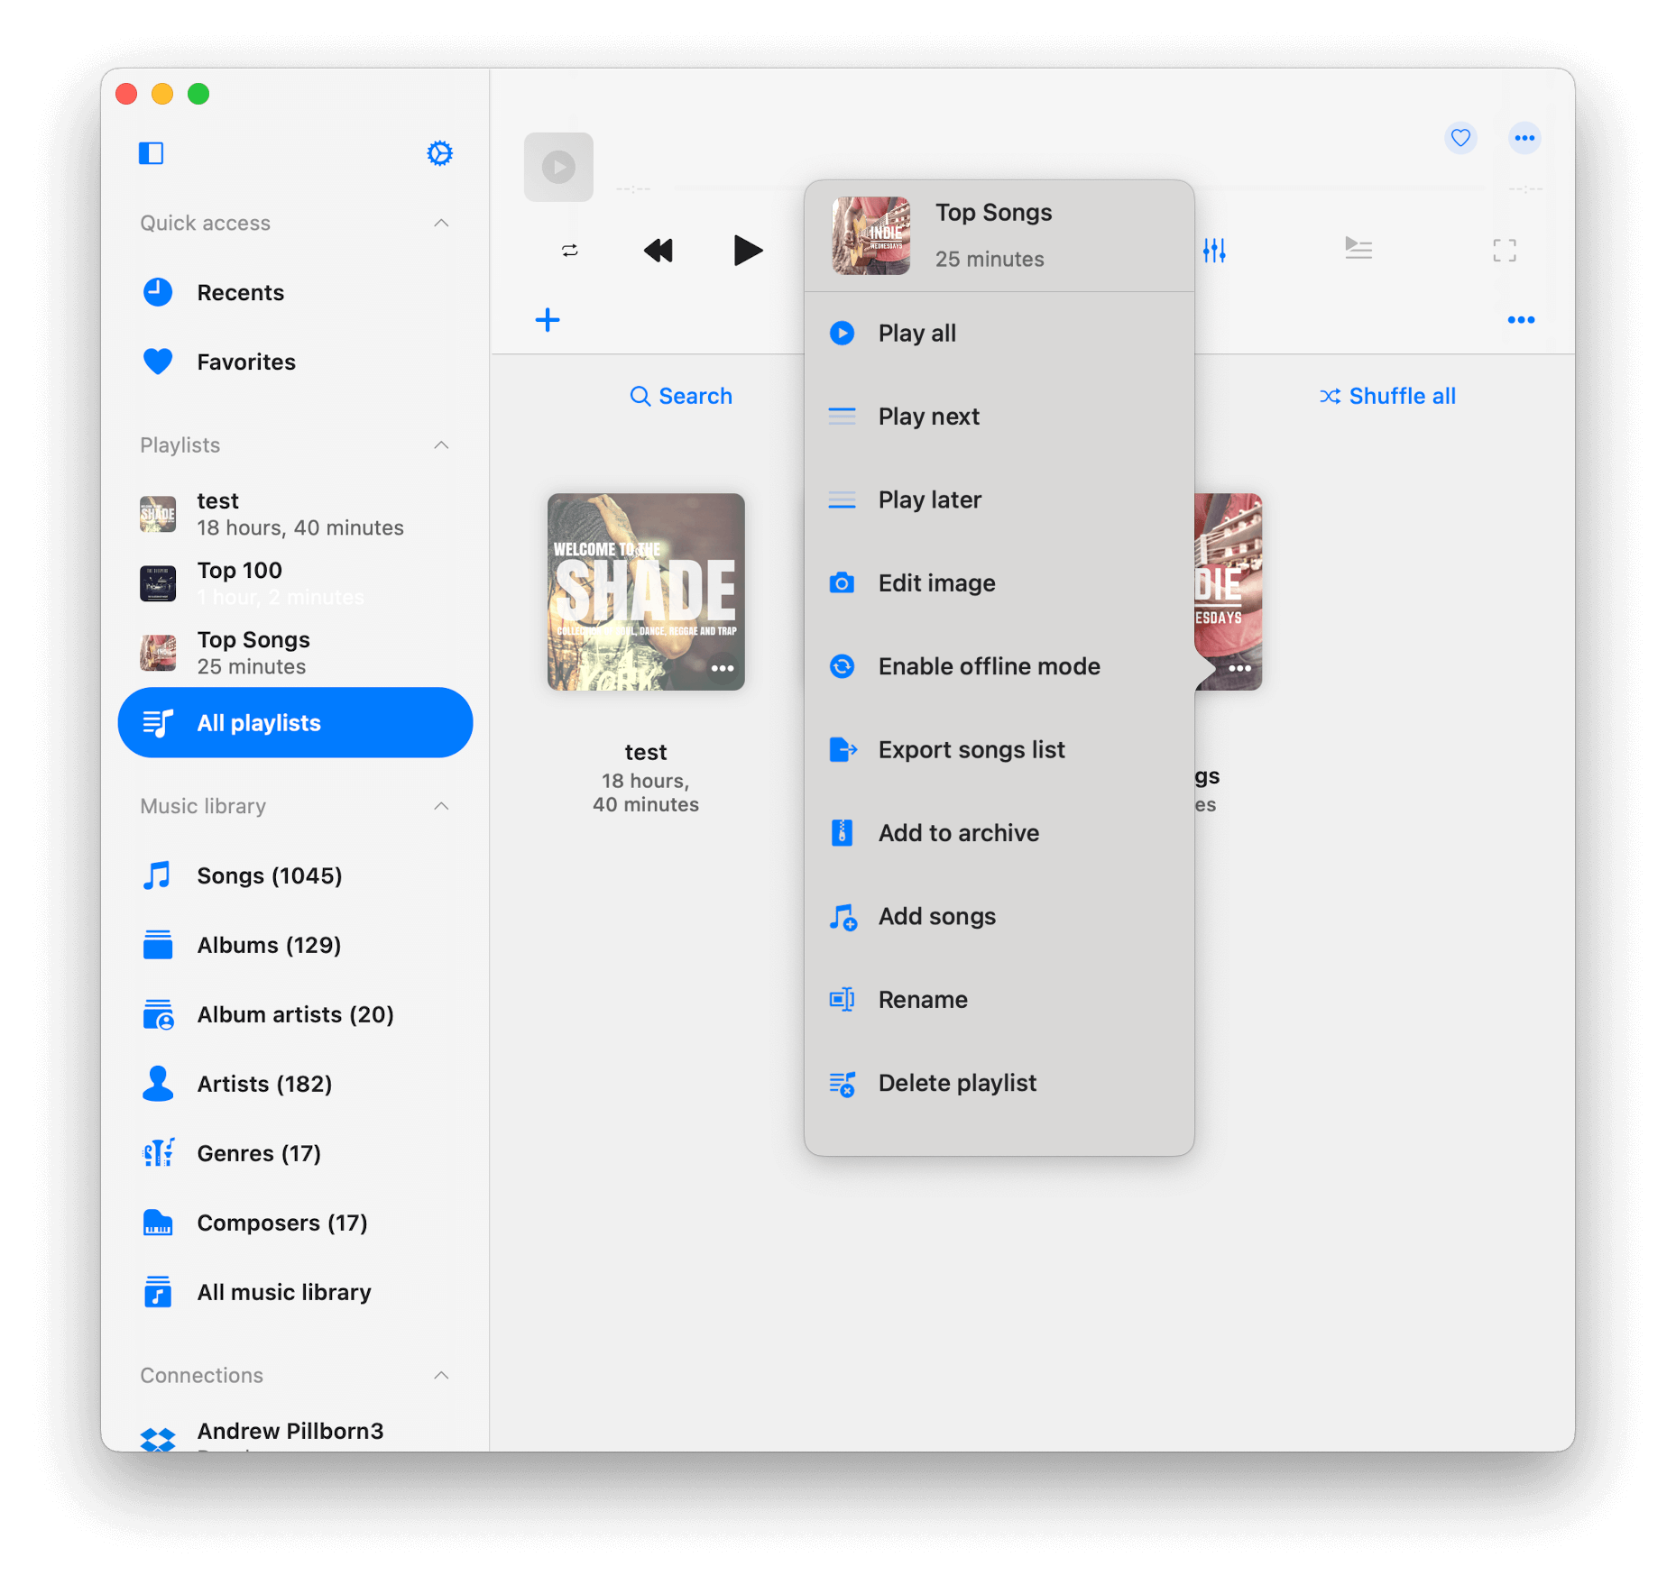
Task: Select Delete playlist in context menu
Action: point(957,1083)
